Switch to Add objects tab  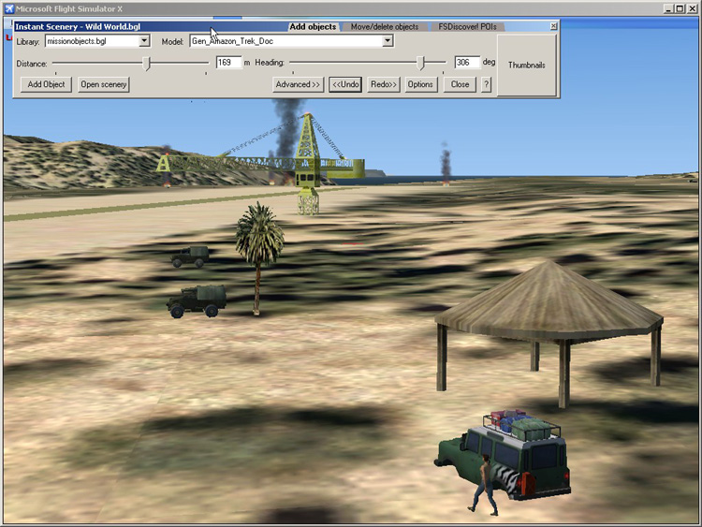coord(313,27)
